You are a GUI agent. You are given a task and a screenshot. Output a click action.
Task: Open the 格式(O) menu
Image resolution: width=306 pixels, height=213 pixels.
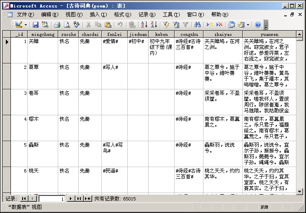[x=123, y=15]
